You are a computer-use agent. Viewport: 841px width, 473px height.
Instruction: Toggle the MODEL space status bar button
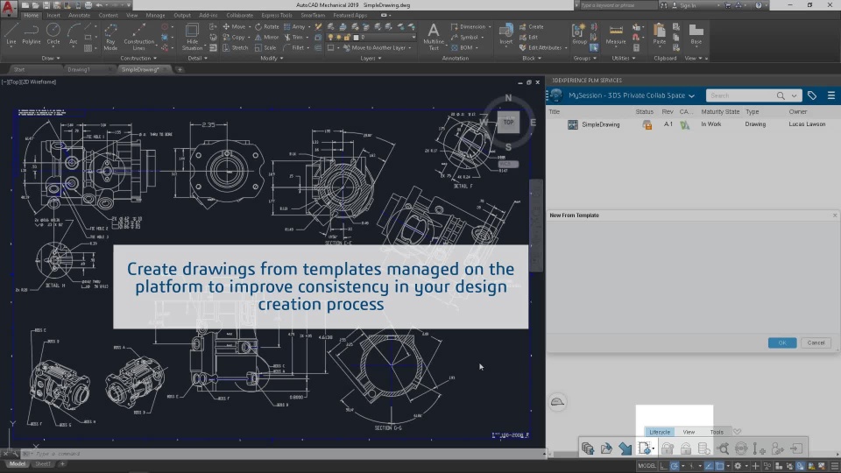(x=647, y=465)
